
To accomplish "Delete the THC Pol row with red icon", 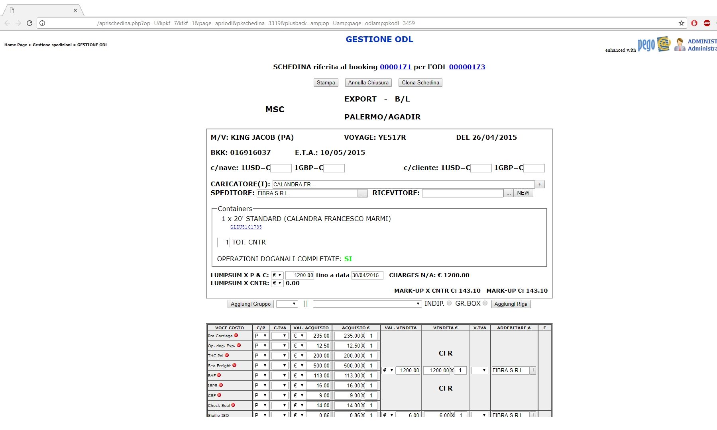I will [227, 356].
